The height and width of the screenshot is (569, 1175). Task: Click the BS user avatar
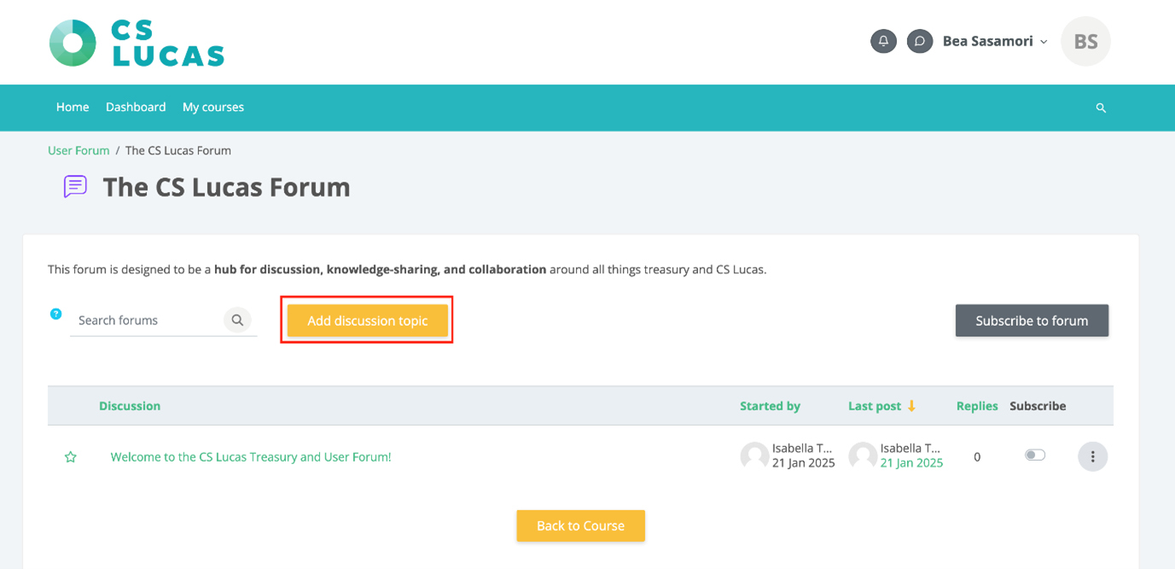tap(1085, 41)
